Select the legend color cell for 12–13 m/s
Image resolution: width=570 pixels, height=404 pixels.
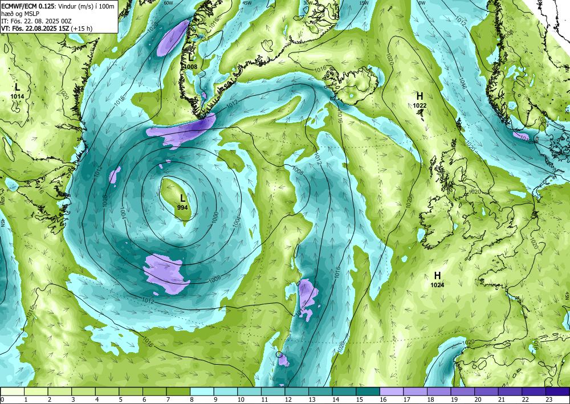click(297, 391)
